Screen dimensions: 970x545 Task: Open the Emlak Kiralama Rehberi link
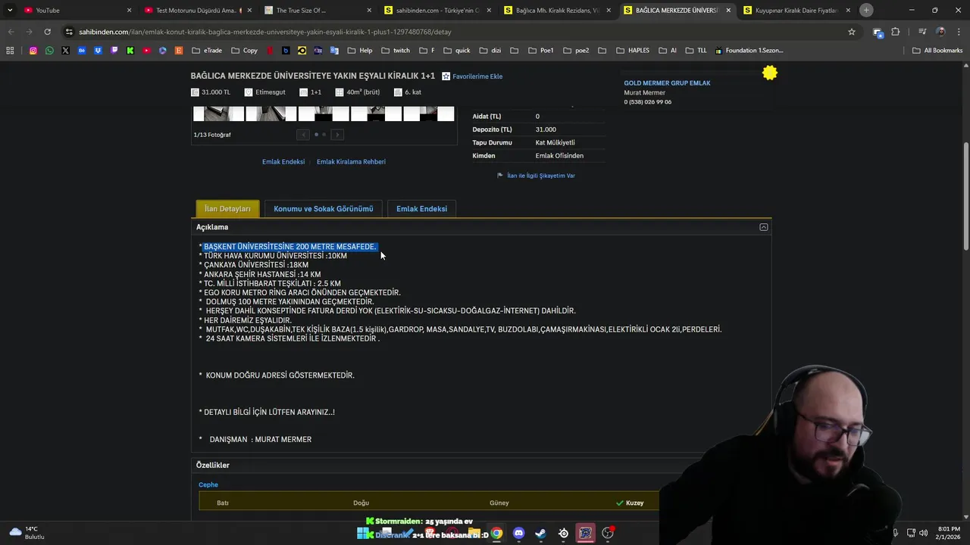point(351,162)
